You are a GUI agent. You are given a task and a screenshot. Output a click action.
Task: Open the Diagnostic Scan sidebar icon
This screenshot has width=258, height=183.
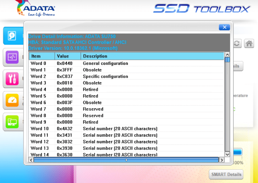point(12,57)
